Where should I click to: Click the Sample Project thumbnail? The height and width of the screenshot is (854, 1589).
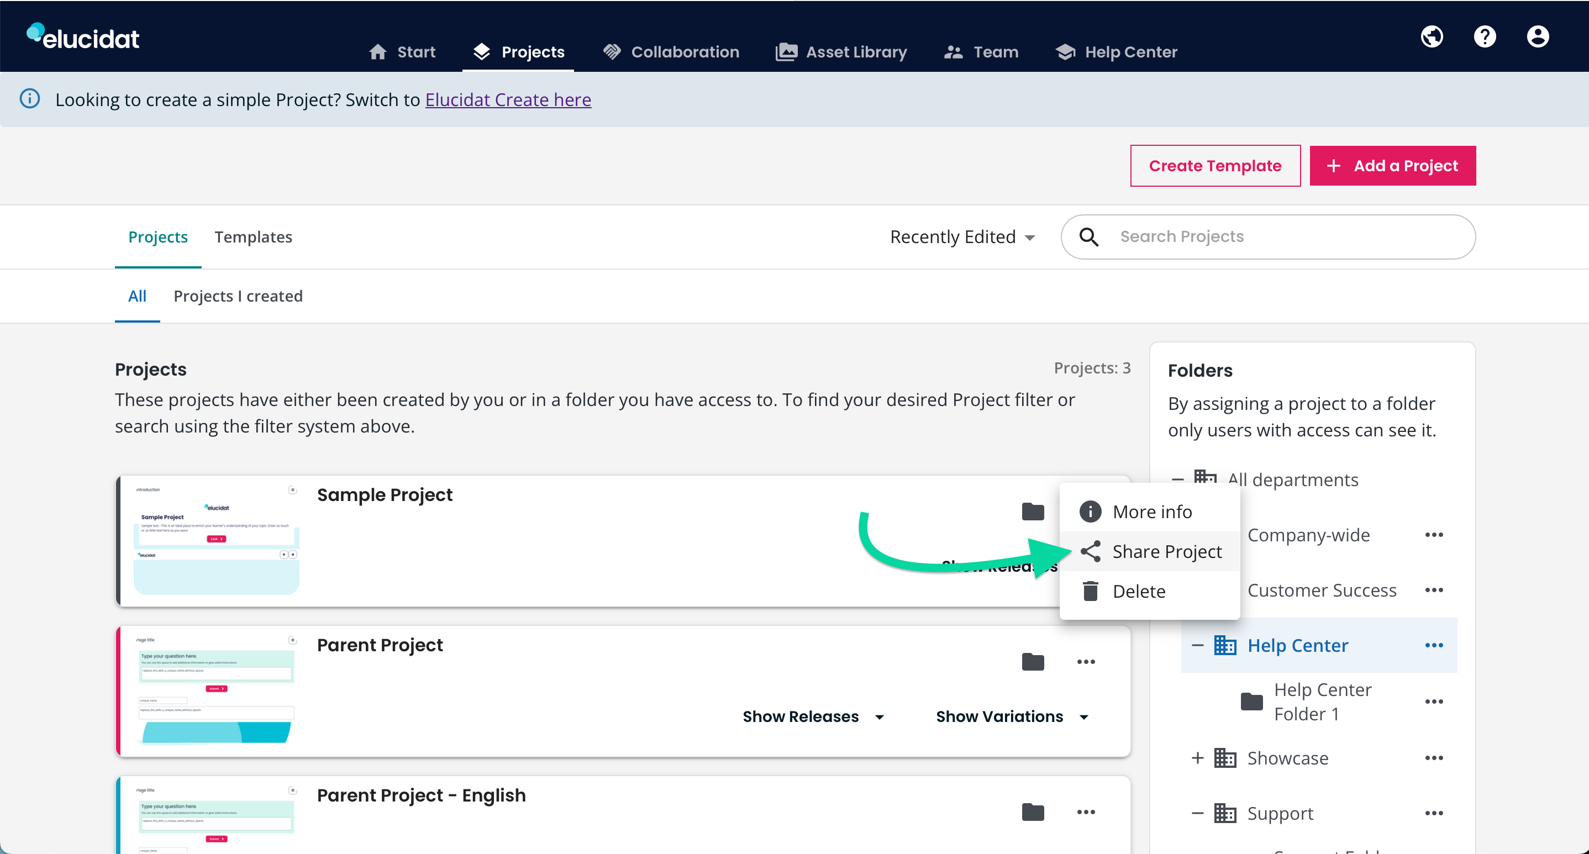(x=216, y=540)
